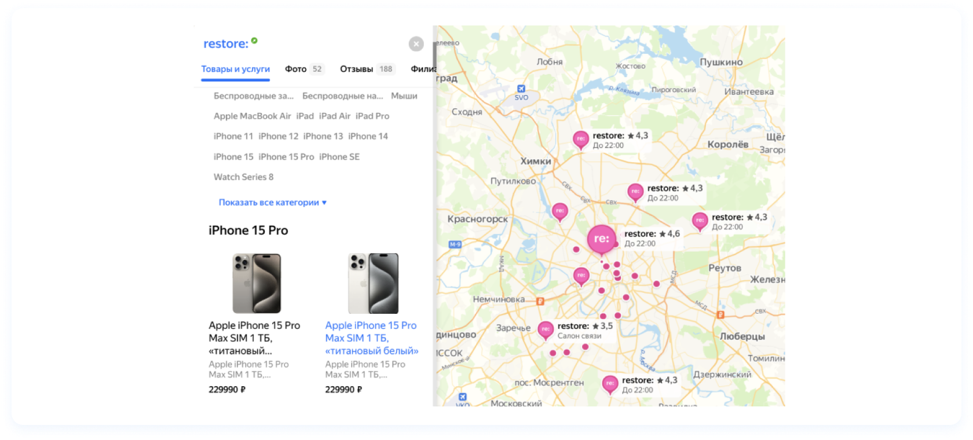Open the black Apple iPhone 15 Pro Max «титановый...» title
The height and width of the screenshot is (440, 973).
coord(254,338)
